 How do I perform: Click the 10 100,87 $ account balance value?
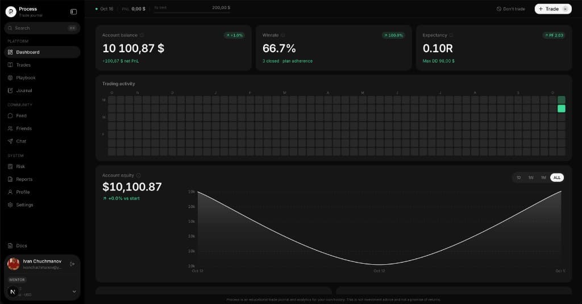(133, 48)
